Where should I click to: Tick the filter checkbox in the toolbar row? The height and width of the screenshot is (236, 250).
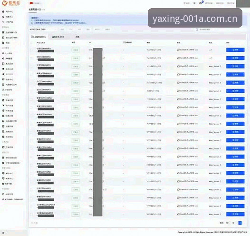[x=197, y=29]
